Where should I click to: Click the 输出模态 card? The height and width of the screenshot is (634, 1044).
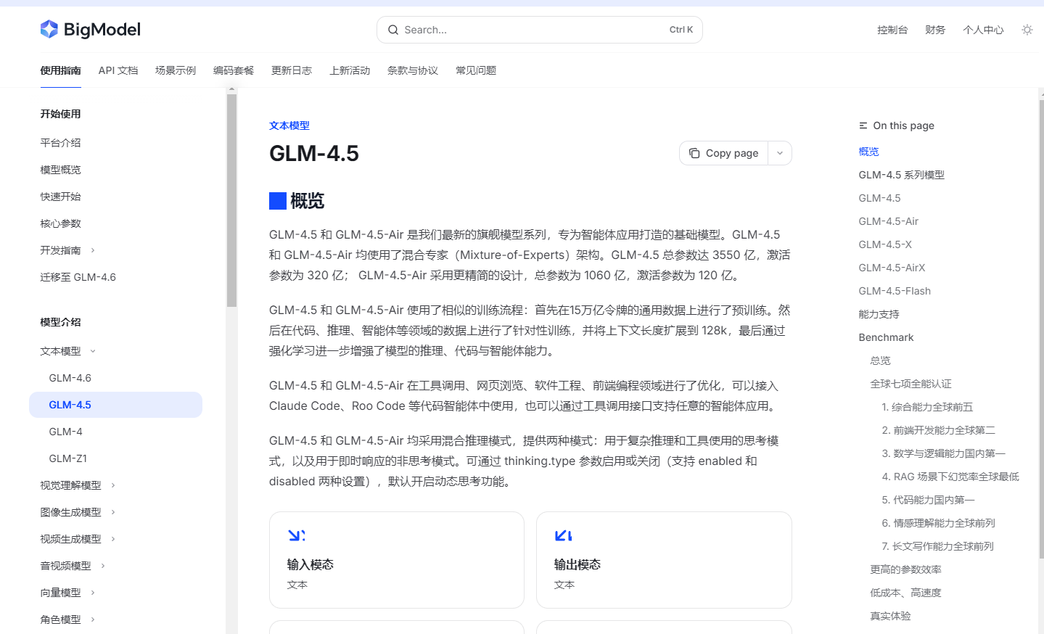coord(664,560)
